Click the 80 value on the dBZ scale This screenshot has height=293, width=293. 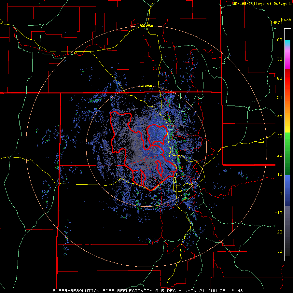click(280, 40)
